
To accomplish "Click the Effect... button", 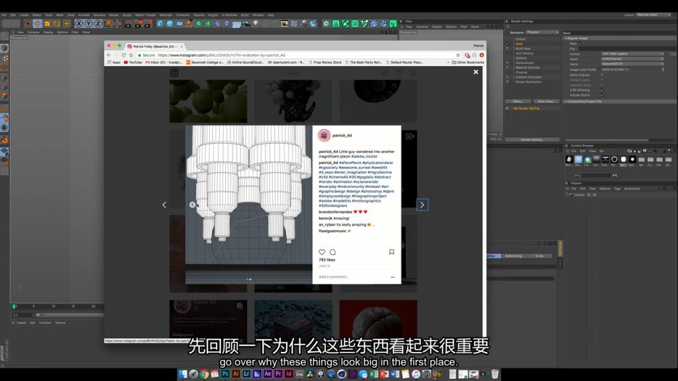I will [518, 101].
